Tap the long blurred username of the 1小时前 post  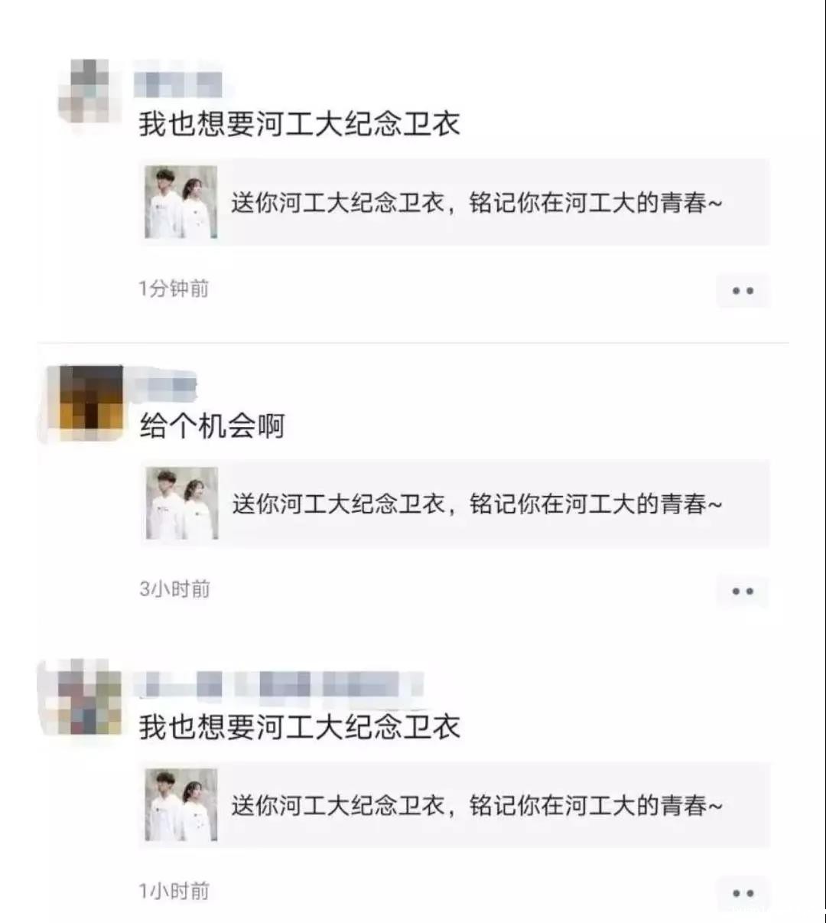(278, 685)
